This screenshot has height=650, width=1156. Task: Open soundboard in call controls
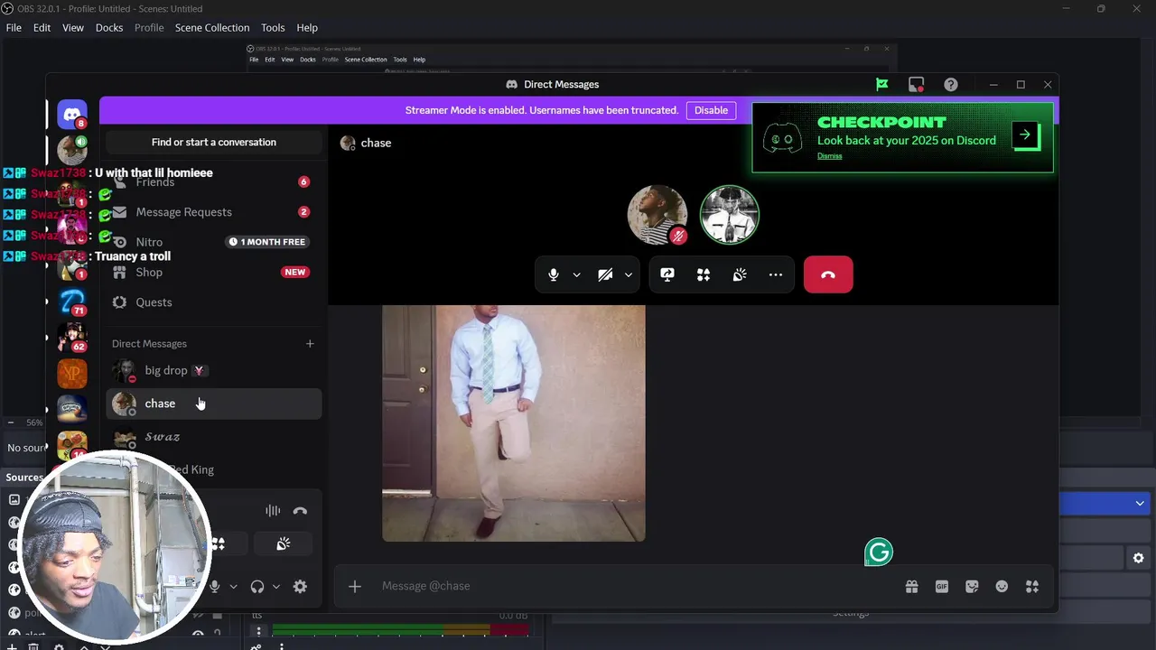coord(740,275)
